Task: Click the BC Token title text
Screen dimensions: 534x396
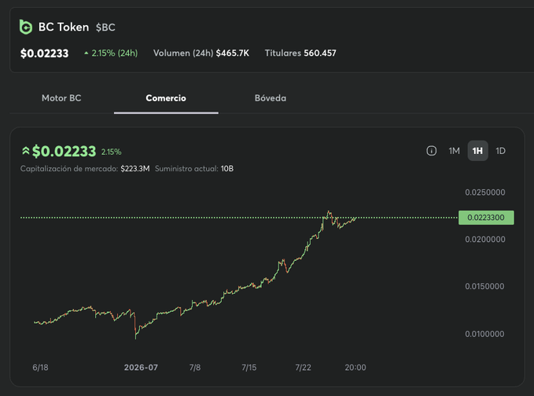Action: click(64, 27)
